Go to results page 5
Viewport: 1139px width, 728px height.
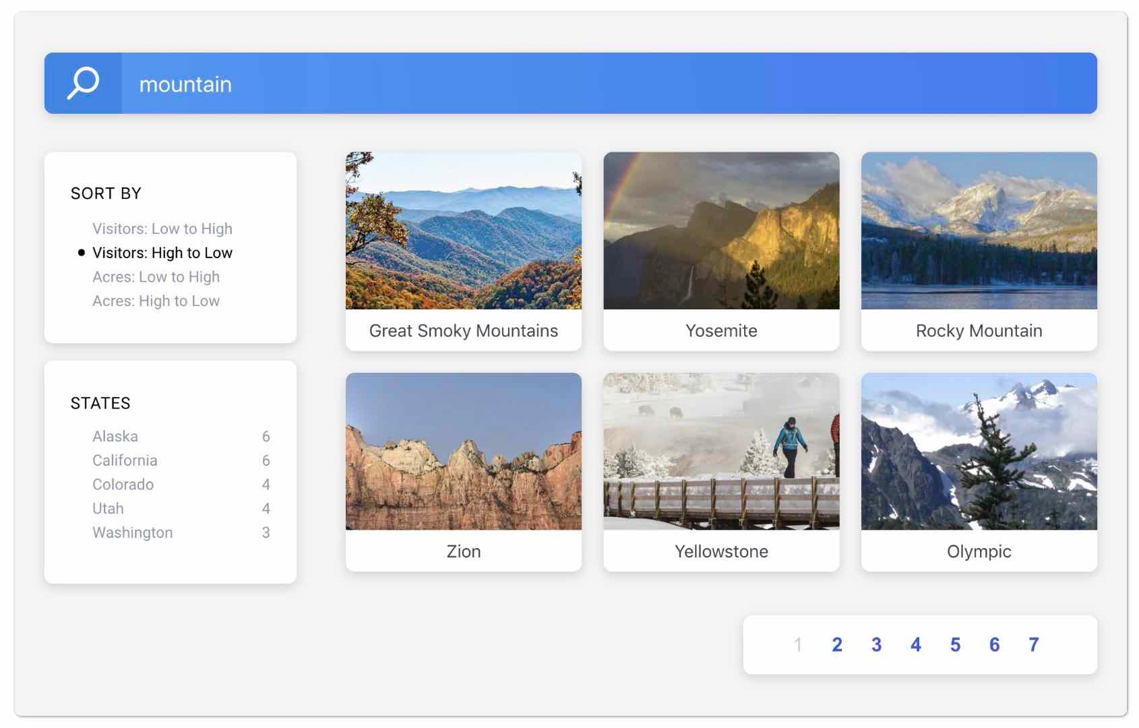tap(955, 645)
